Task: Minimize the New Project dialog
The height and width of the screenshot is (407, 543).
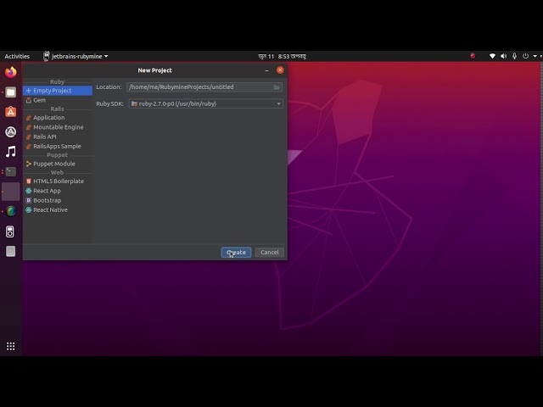Action: pos(266,70)
